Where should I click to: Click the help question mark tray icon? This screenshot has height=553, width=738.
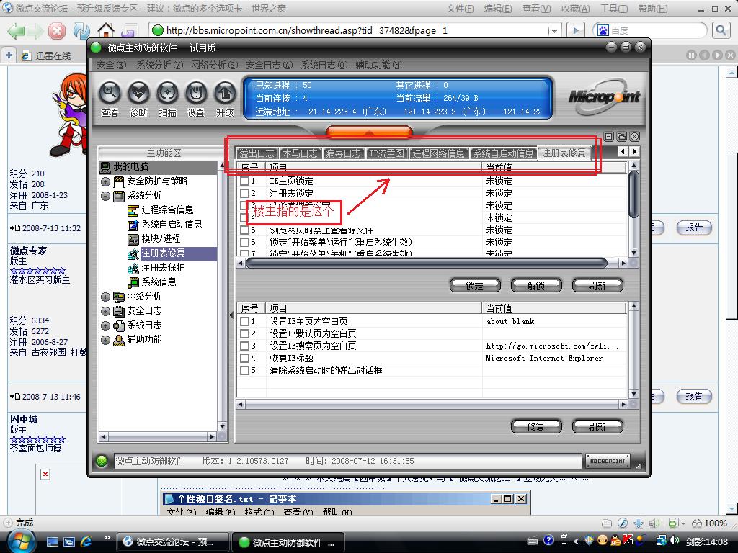(548, 540)
